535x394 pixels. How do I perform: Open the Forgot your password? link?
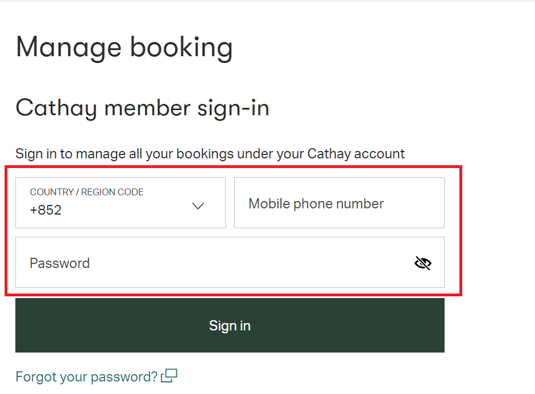pyautogui.click(x=86, y=376)
